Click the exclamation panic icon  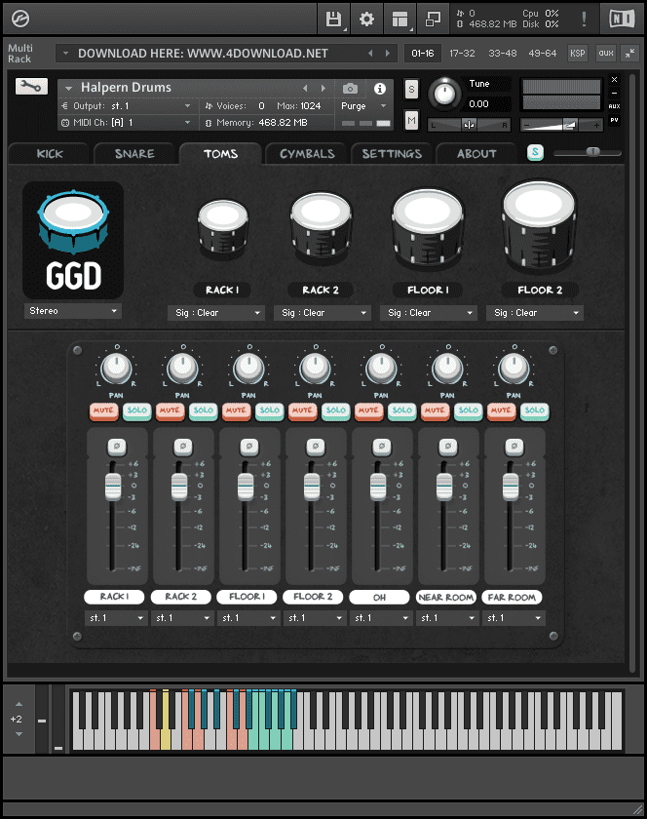[584, 19]
